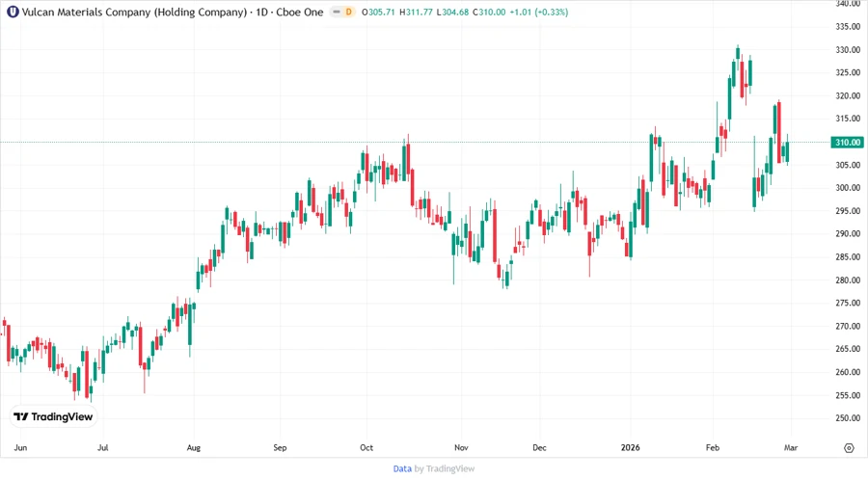Select the close value C310.00
The height and width of the screenshot is (480, 868).
(489, 12)
